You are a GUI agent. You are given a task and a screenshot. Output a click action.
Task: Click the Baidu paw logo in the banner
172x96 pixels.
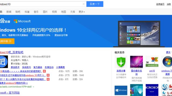tap(5, 21)
